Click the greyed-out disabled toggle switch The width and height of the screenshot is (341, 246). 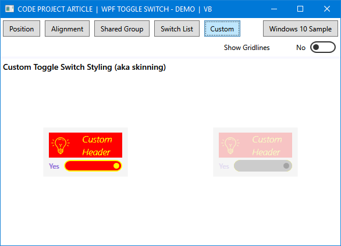pyautogui.click(x=263, y=166)
